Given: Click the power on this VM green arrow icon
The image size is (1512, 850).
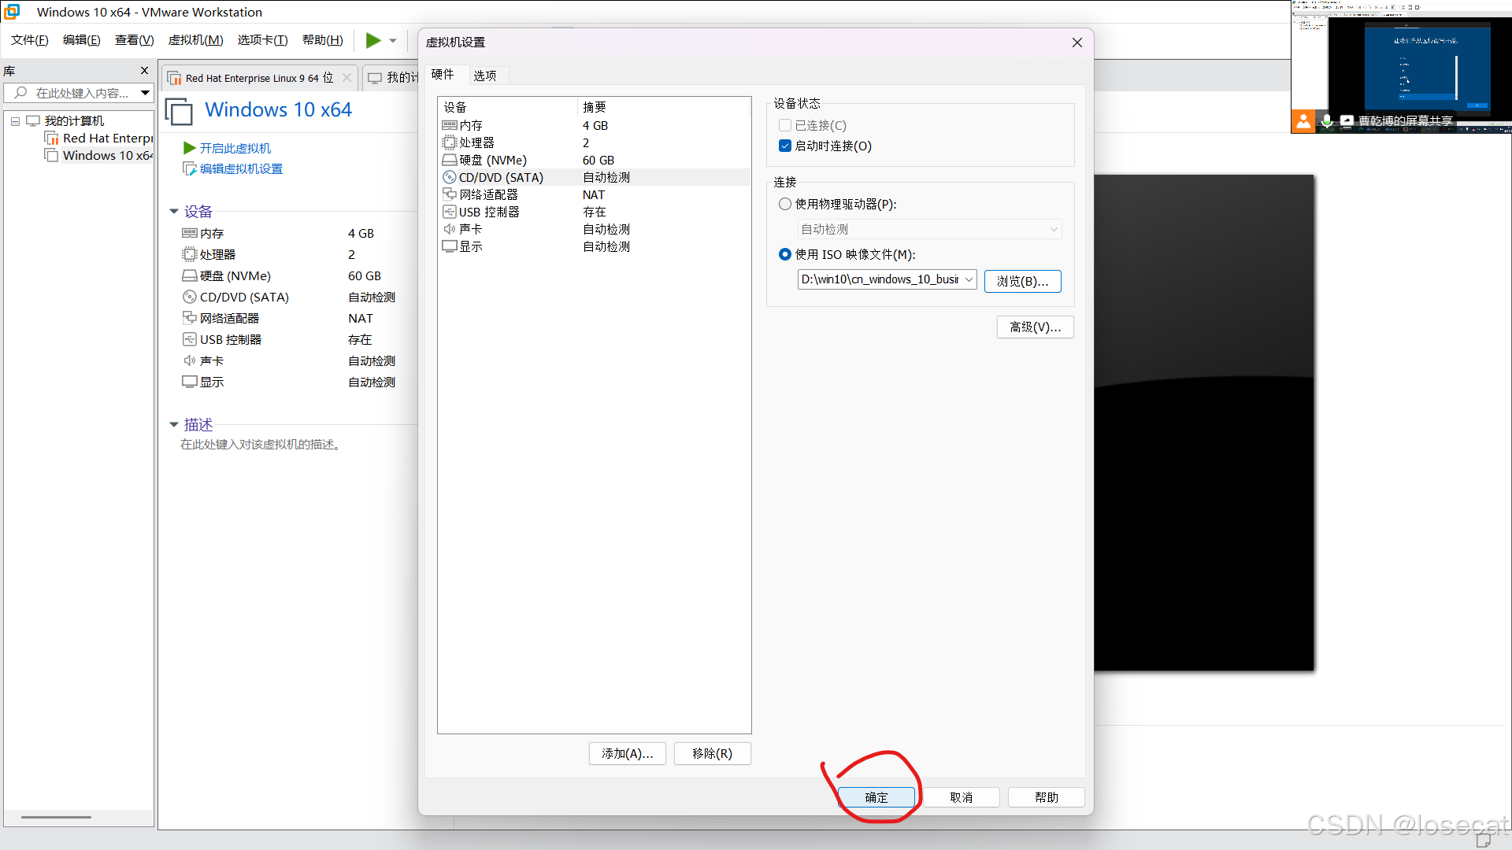Looking at the screenshot, I should tap(190, 148).
